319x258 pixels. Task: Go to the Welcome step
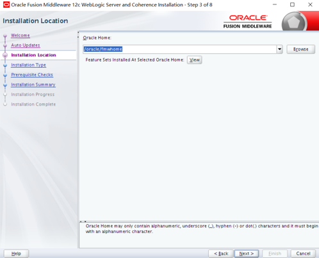tap(20, 35)
